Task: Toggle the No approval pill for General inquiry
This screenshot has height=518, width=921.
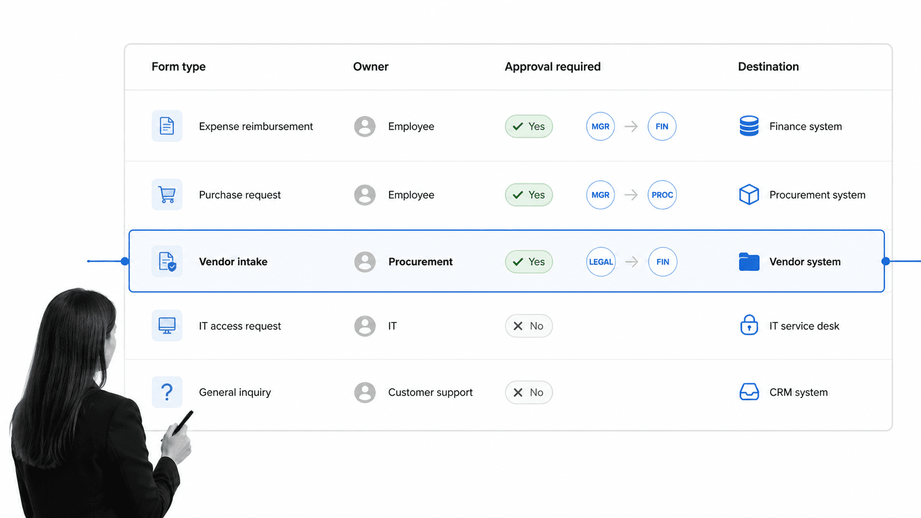Action: 529,392
